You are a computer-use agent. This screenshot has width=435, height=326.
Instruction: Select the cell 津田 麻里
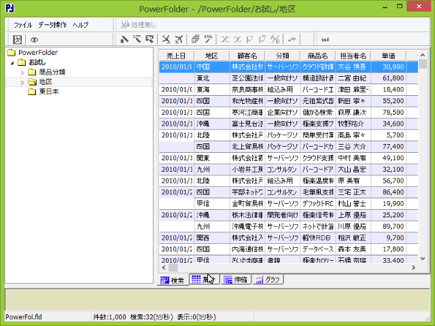[353, 90]
